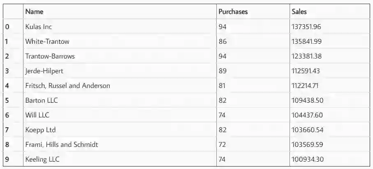Click row index 5
The image size is (373, 169).
[x=7, y=100]
